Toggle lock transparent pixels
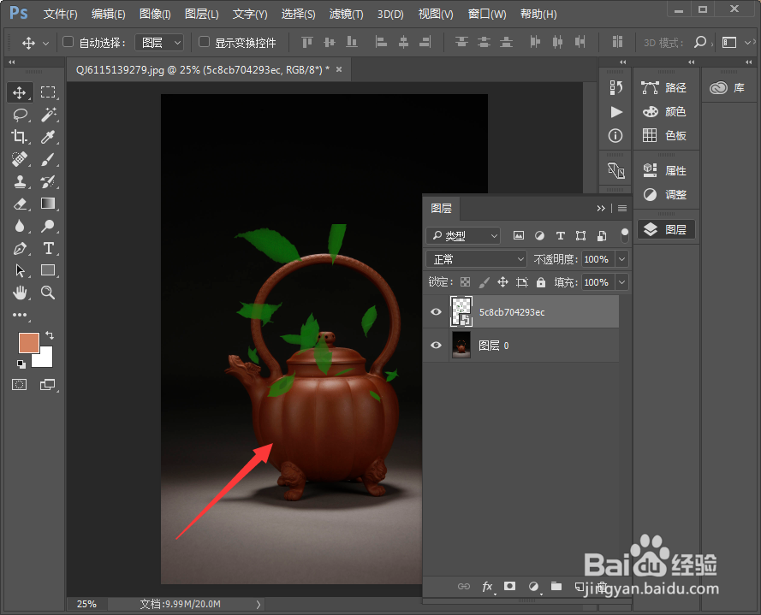761x615 pixels. [465, 282]
